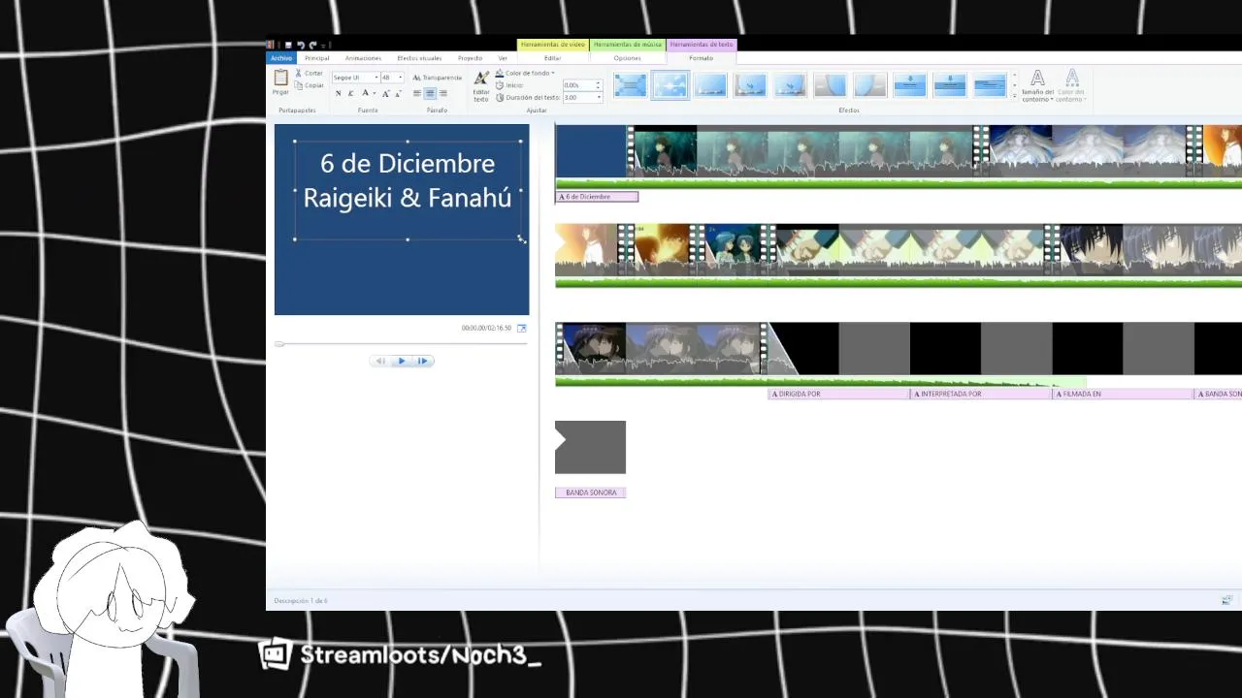Open the font size 48 dropdown
The width and height of the screenshot is (1242, 698).
tap(400, 78)
